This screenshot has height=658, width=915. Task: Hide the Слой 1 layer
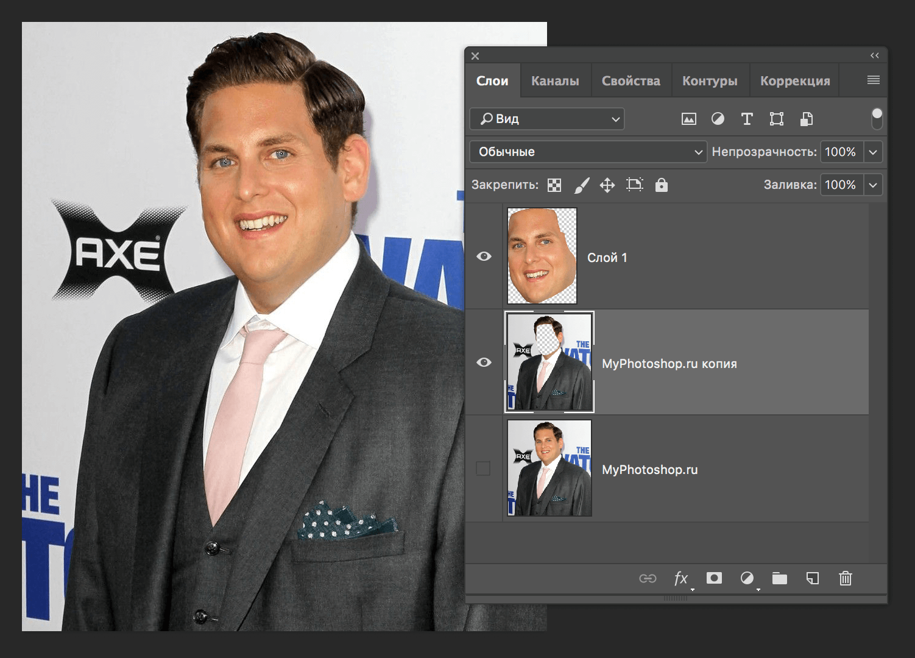click(x=484, y=256)
